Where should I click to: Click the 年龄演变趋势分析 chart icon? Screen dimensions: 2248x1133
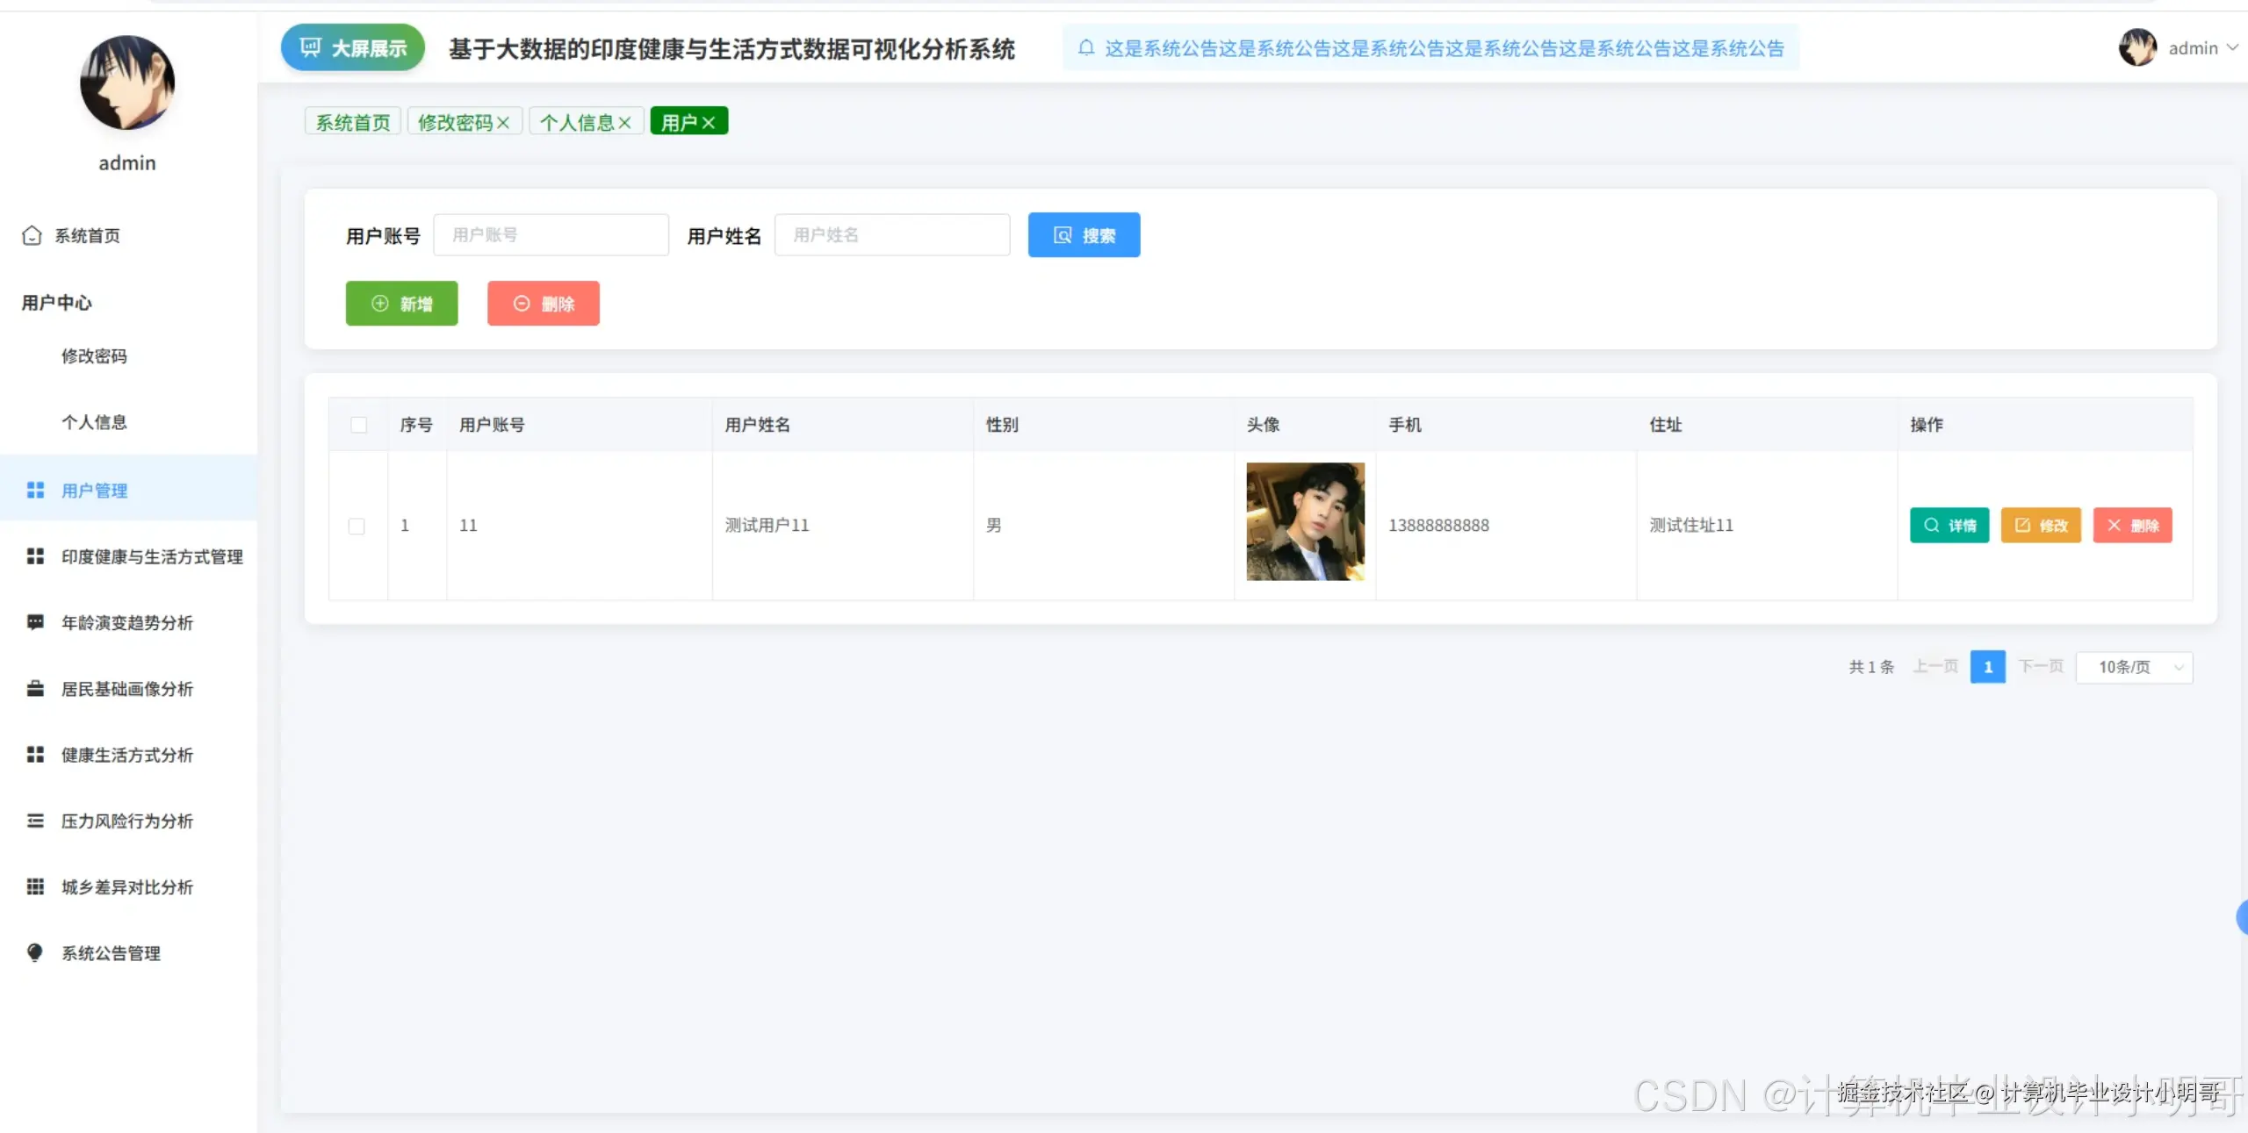[35, 622]
